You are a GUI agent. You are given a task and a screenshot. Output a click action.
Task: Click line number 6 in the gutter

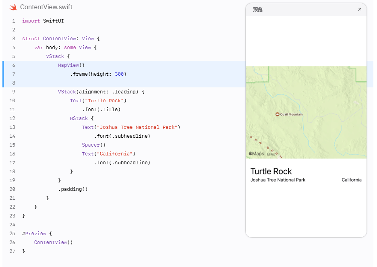click(x=14, y=65)
